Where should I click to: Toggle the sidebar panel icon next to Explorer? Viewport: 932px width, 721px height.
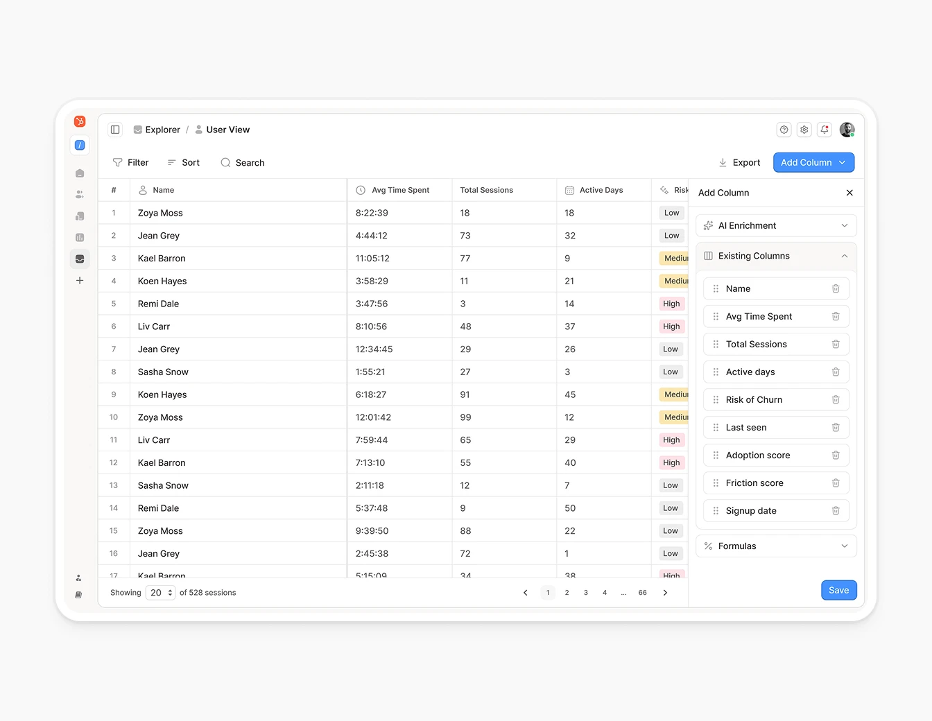coord(115,130)
